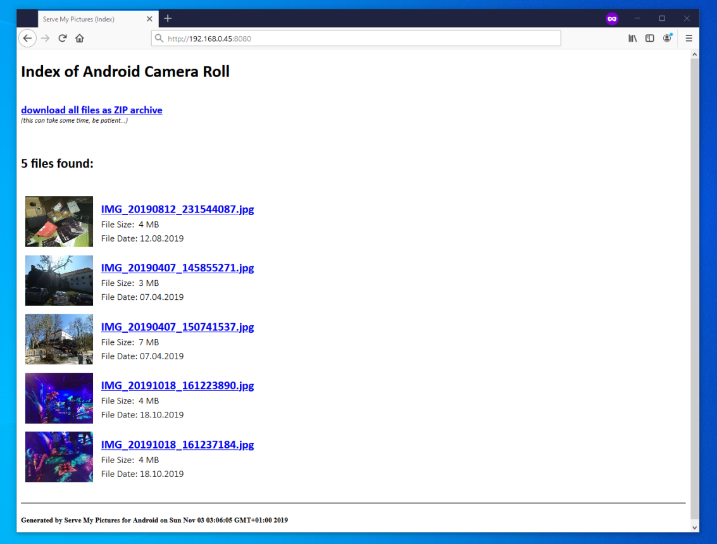This screenshot has height=544, width=717.
Task: Click the scrollbar up arrow
Action: [x=695, y=54]
